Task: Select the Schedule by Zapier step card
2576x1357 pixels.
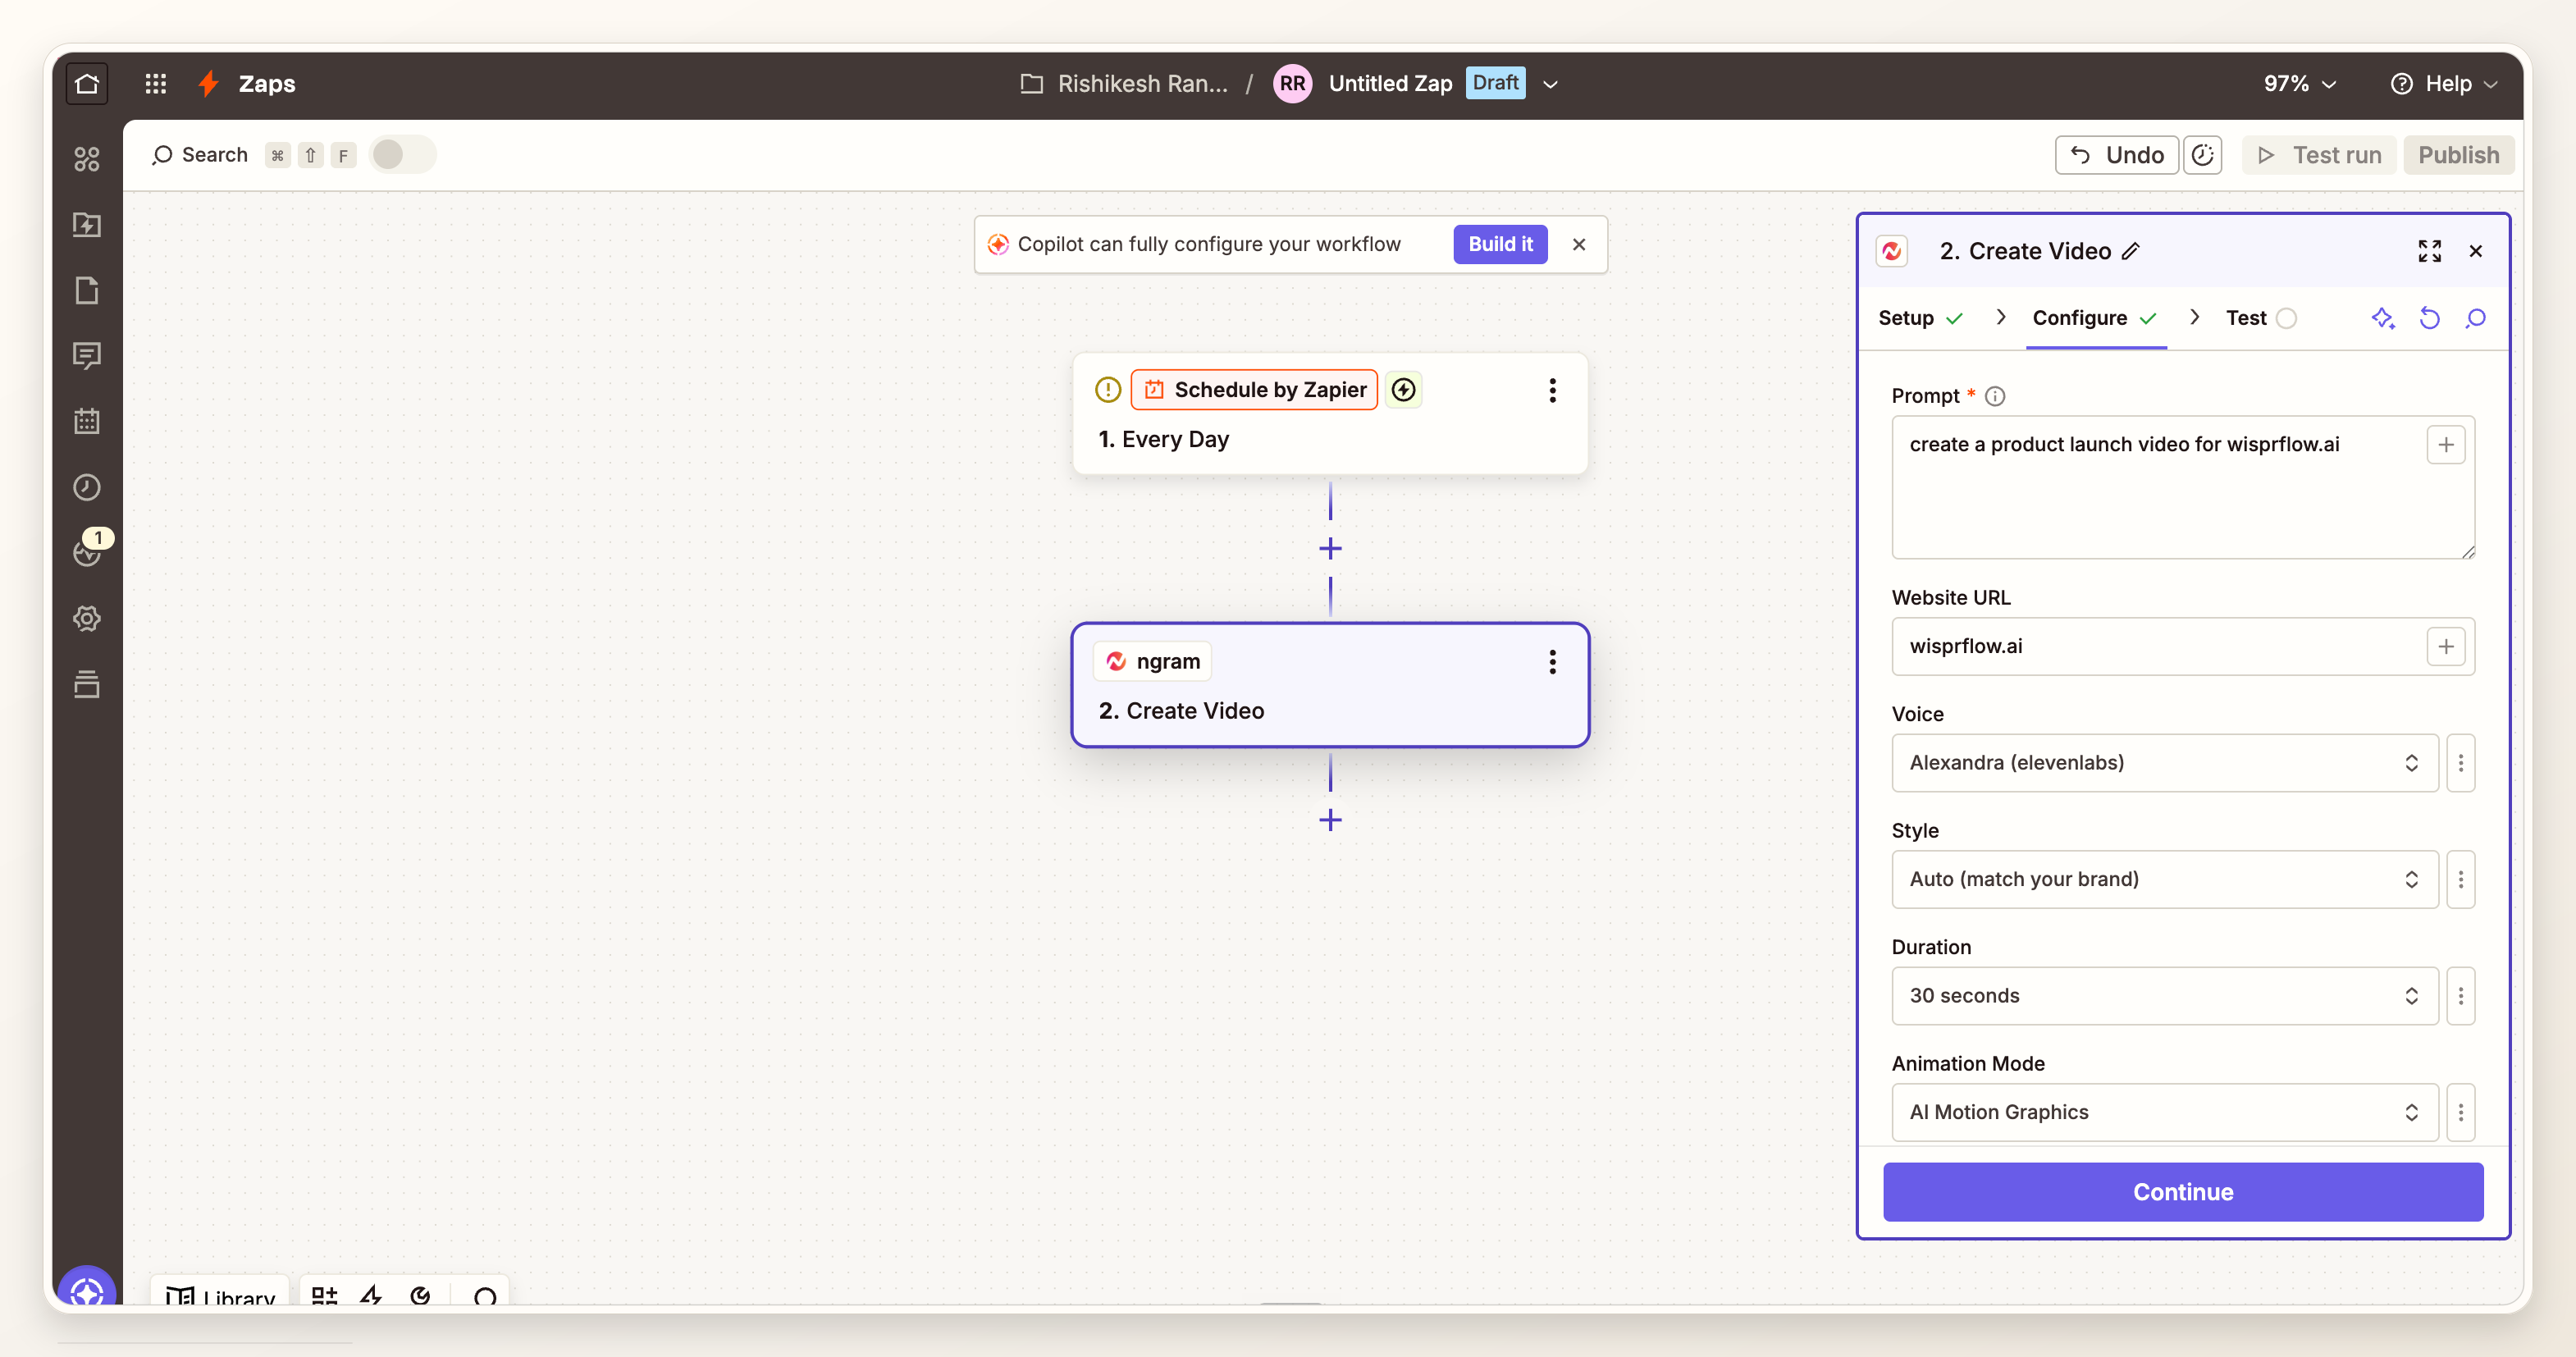Action: point(1330,413)
